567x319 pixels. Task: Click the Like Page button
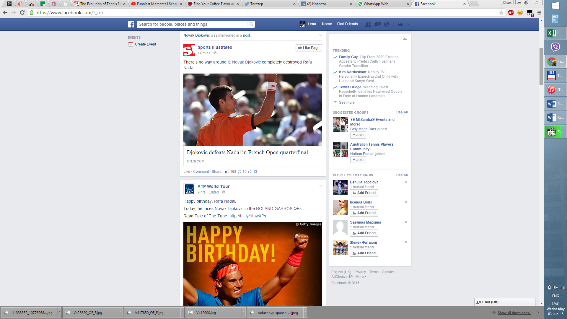point(309,48)
